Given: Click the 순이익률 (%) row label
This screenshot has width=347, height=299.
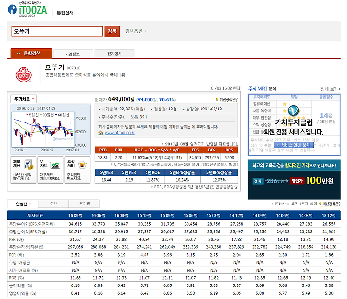Looking at the screenshot, I should [21, 285].
